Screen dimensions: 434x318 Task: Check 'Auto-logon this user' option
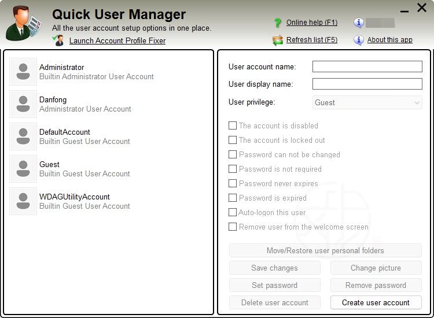[x=233, y=212]
